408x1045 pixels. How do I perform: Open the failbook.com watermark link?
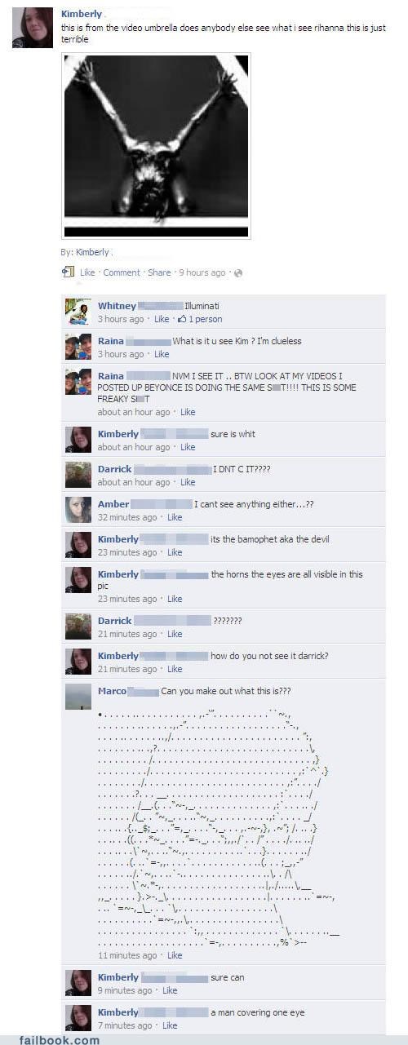tap(60, 1038)
